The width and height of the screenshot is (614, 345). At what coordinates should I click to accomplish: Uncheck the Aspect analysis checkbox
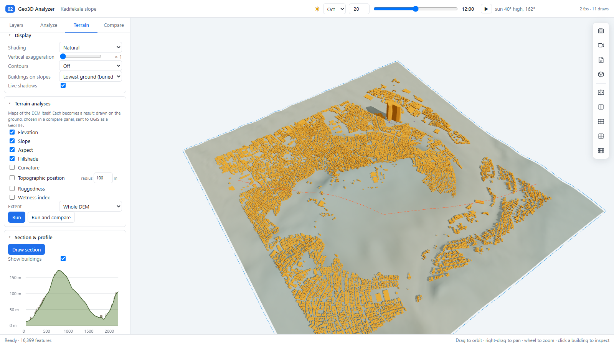coord(12,150)
